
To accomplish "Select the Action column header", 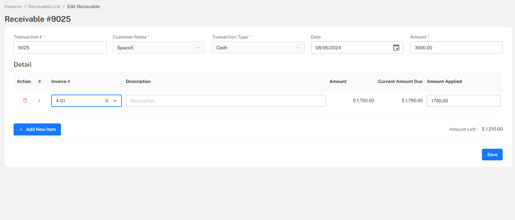I will 24,81.
